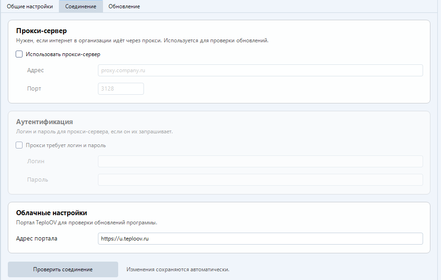This screenshot has height=280, width=441.
Task: Click the Облачные настройки heading
Action: point(52,213)
